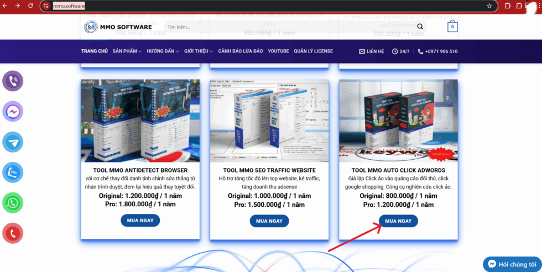The height and width of the screenshot is (272, 542).
Task: Open the QUẢN LÝ LICENSE menu item
Action: [x=313, y=51]
